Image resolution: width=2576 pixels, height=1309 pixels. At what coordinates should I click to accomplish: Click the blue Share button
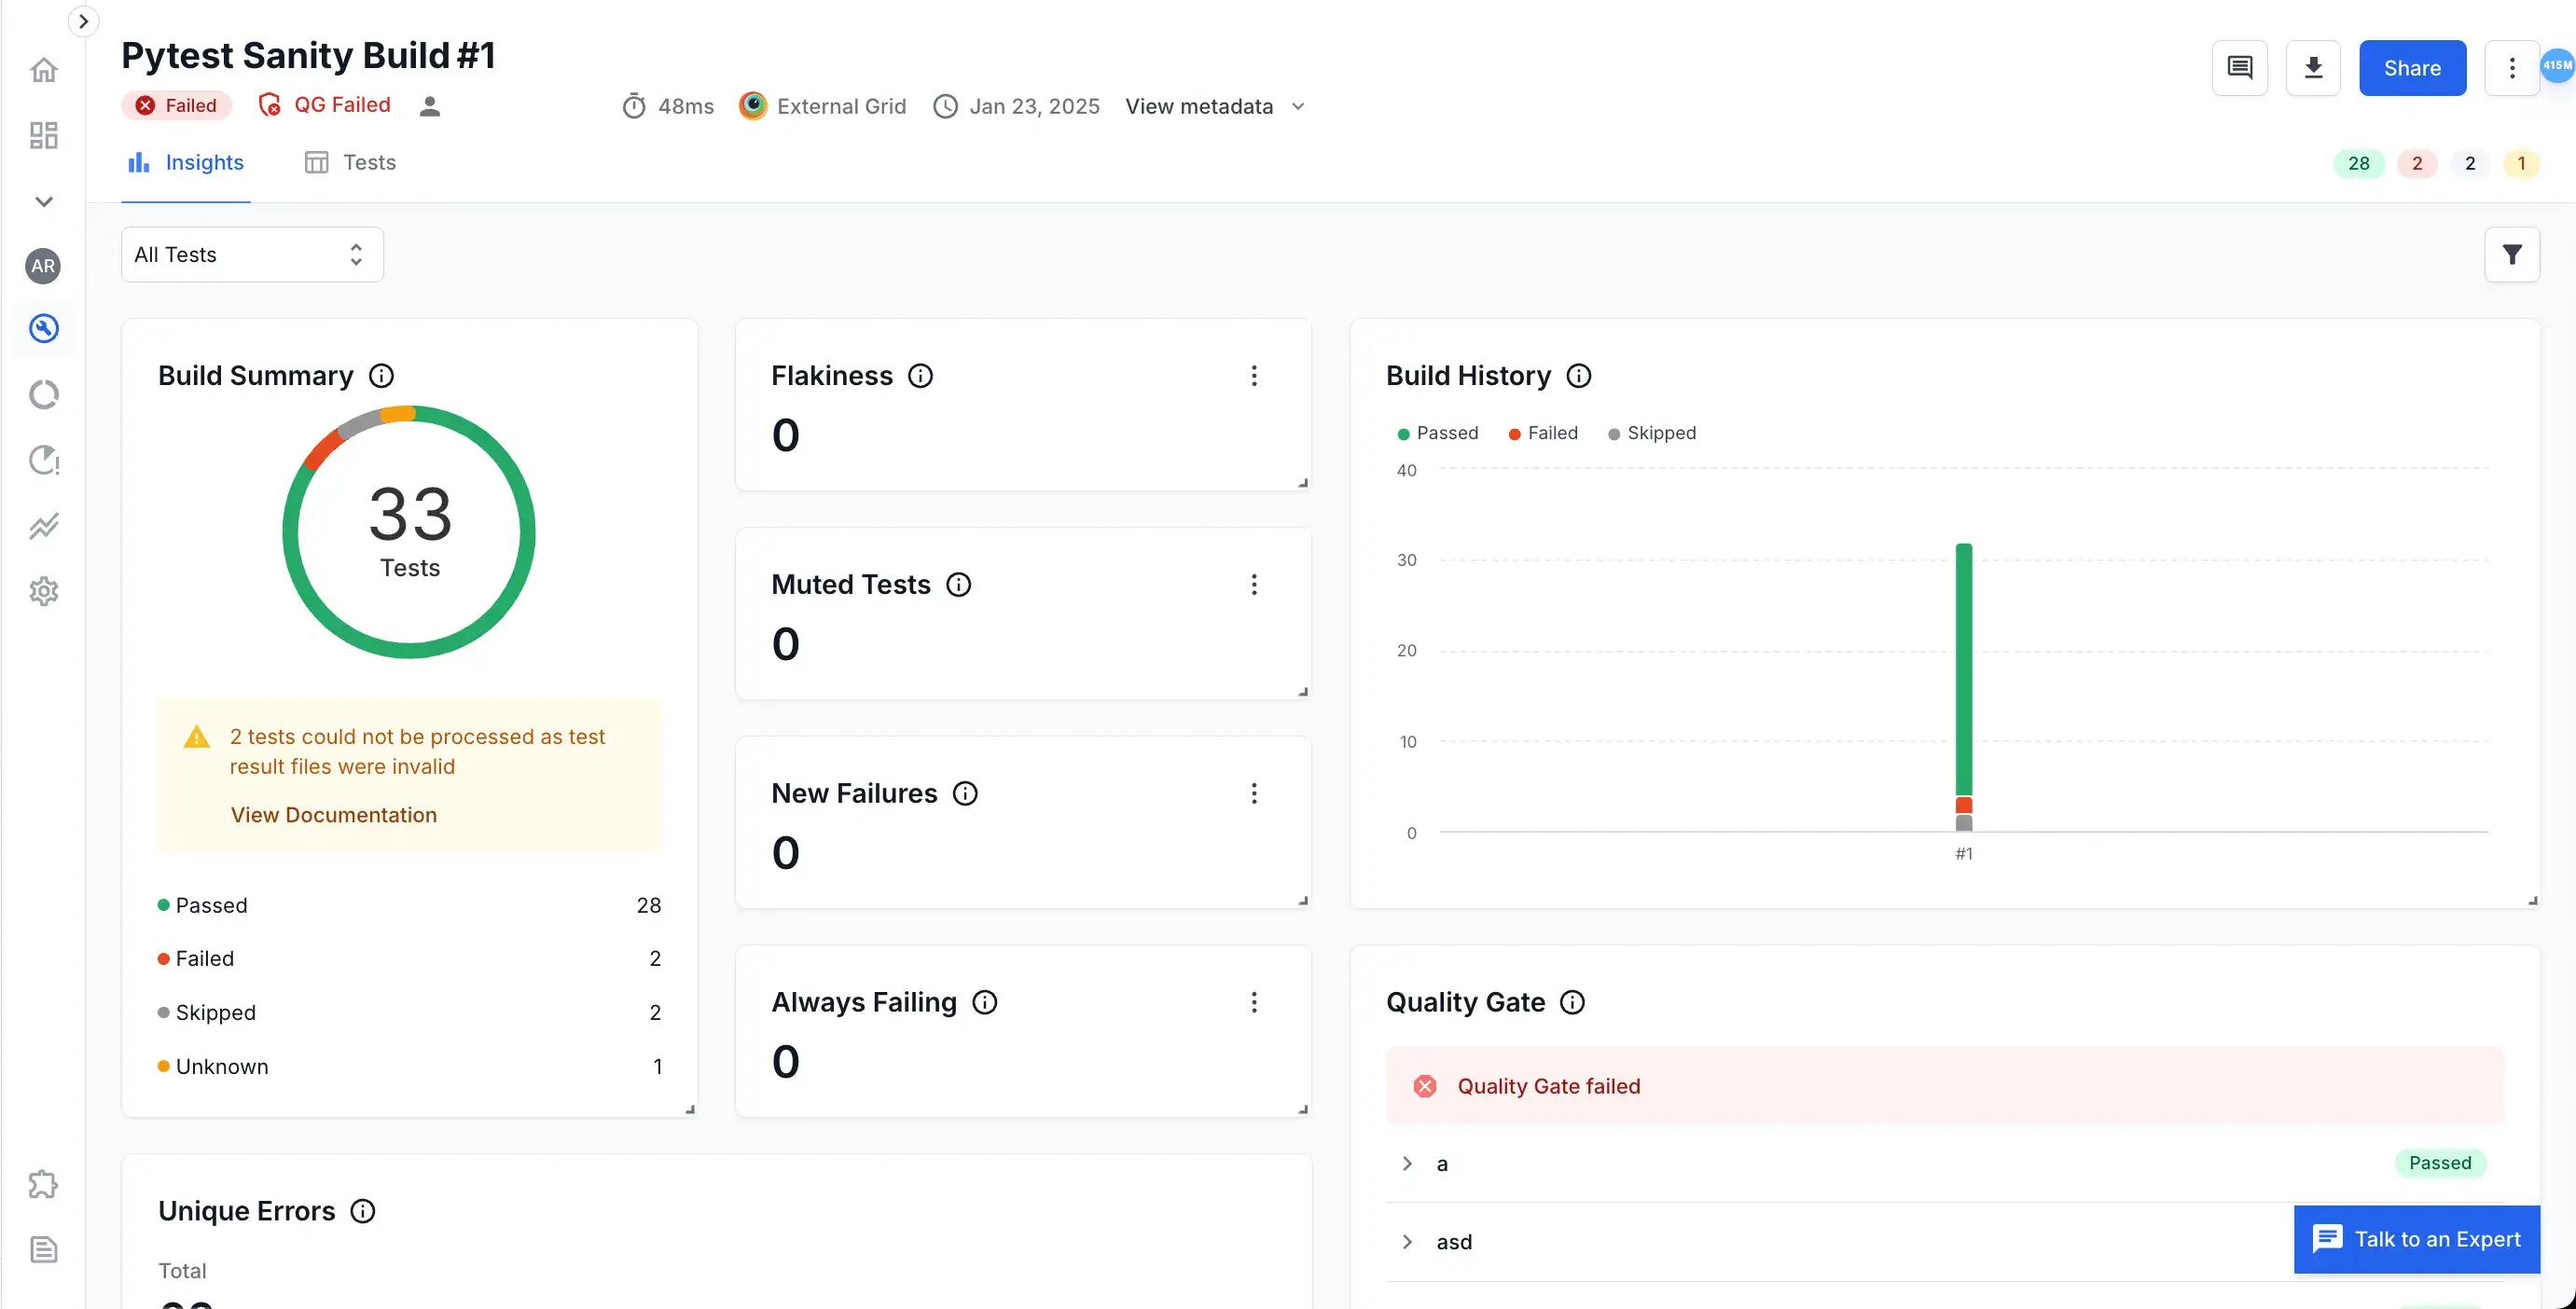point(2411,68)
